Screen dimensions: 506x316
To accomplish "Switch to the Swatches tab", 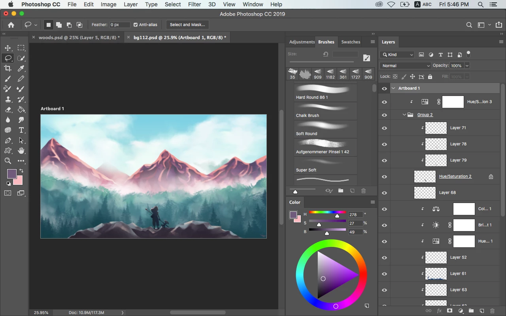I will tap(351, 42).
